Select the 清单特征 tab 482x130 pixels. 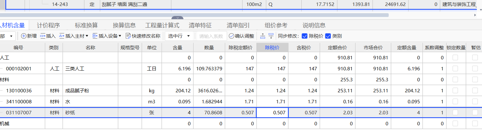point(200,25)
